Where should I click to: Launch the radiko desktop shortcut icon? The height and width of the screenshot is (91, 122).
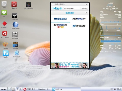click(6, 53)
